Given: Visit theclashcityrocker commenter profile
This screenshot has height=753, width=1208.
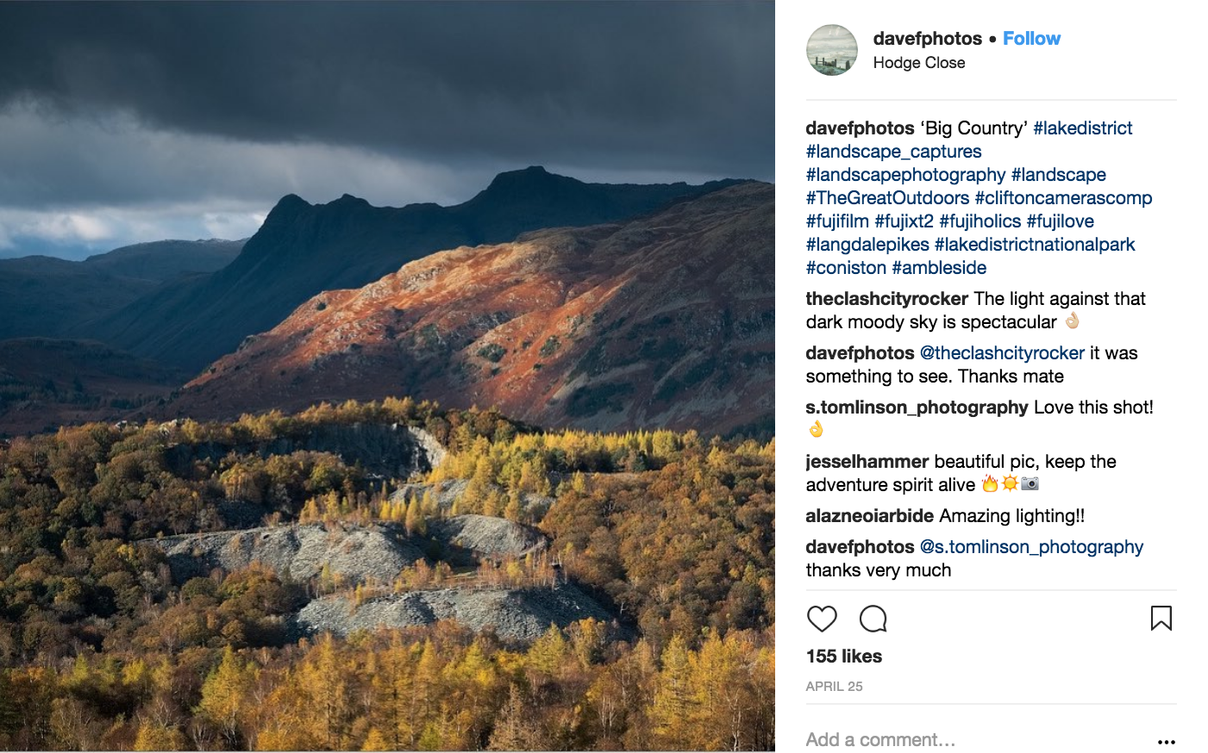Looking at the screenshot, I should pos(887,299).
